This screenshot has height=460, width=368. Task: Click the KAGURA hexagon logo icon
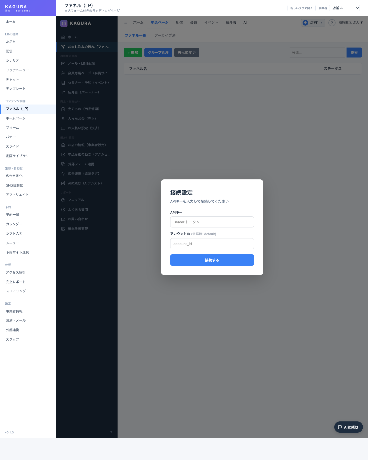[x=64, y=23]
